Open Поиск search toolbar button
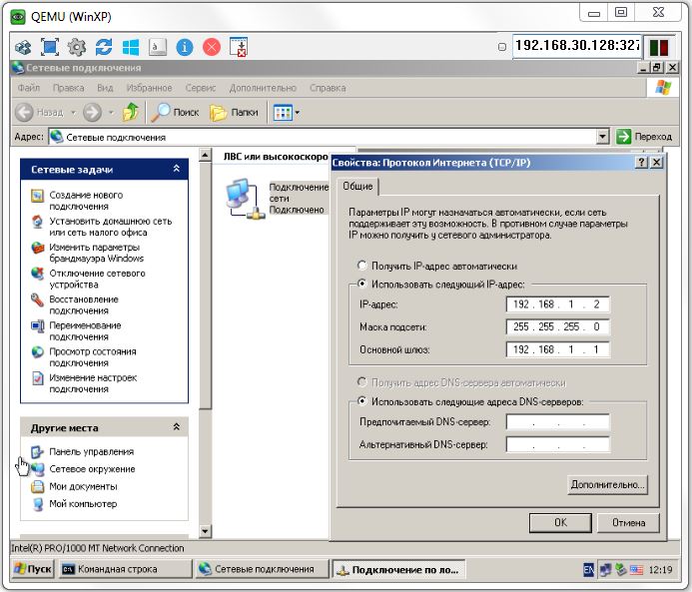The image size is (692, 592). (x=175, y=113)
